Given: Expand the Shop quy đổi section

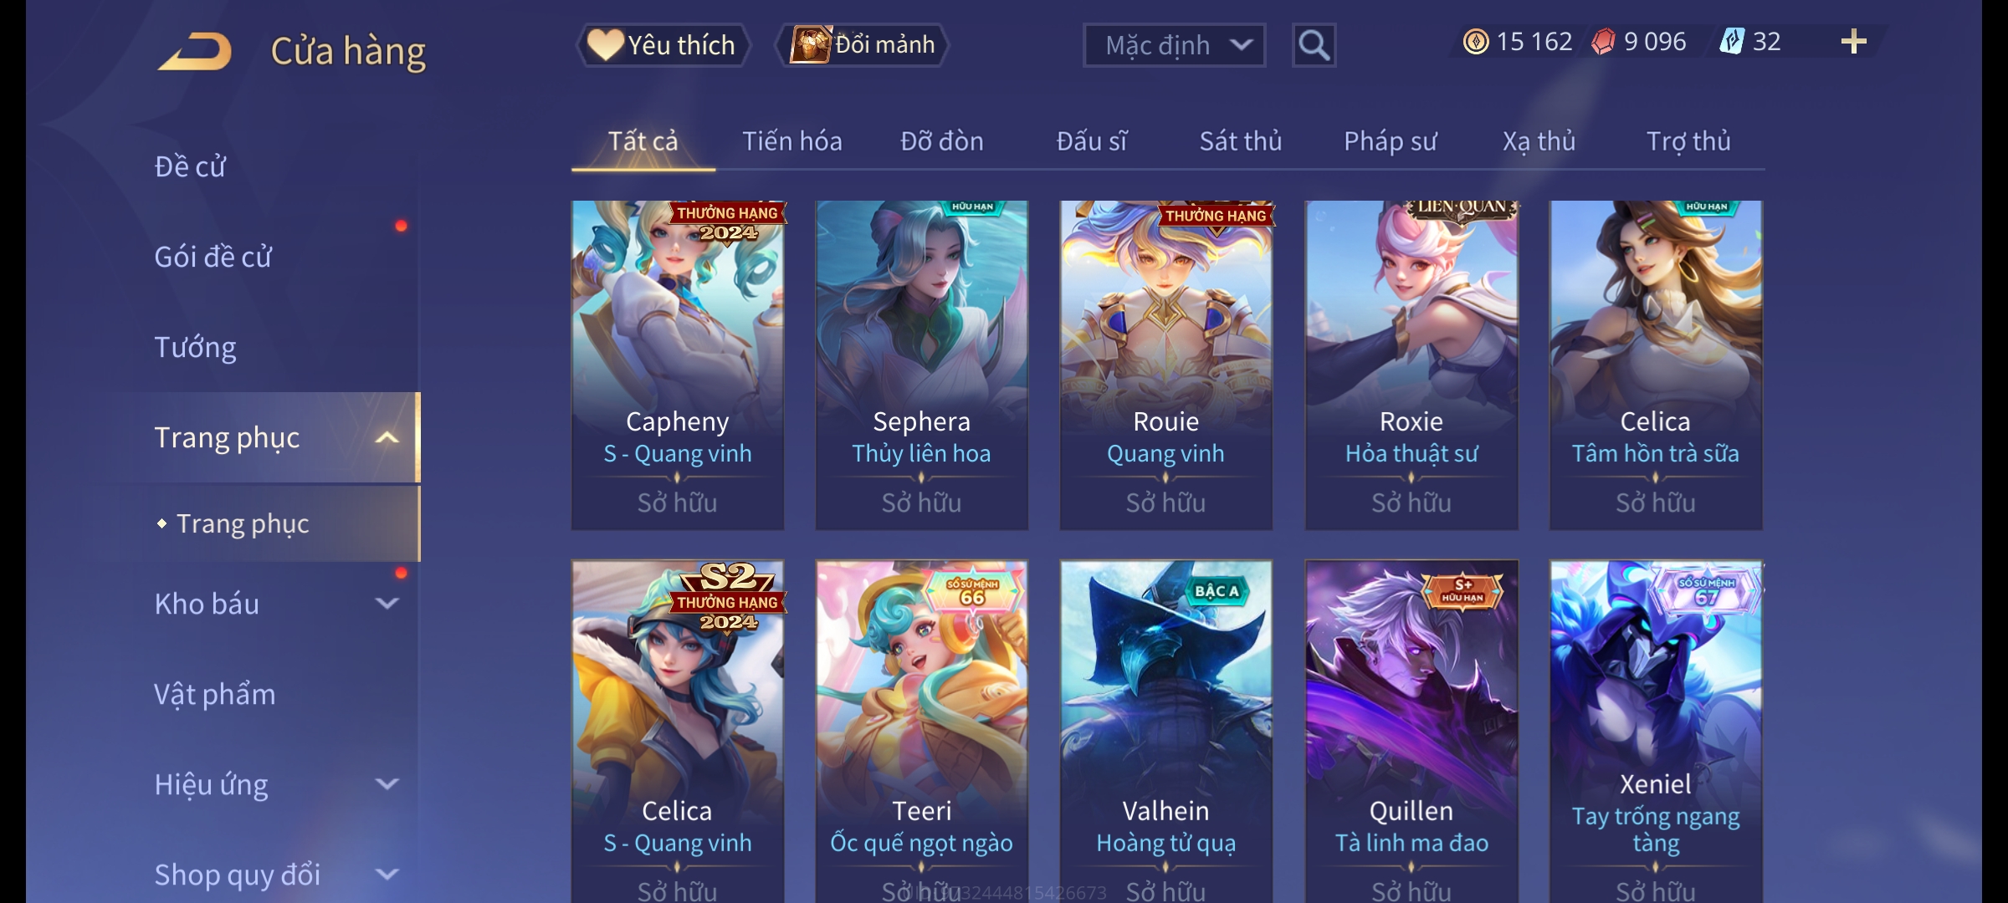Looking at the screenshot, I should point(387,875).
